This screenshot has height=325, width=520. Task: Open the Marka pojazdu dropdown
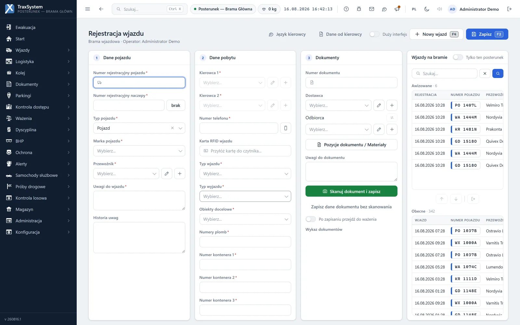click(139, 151)
